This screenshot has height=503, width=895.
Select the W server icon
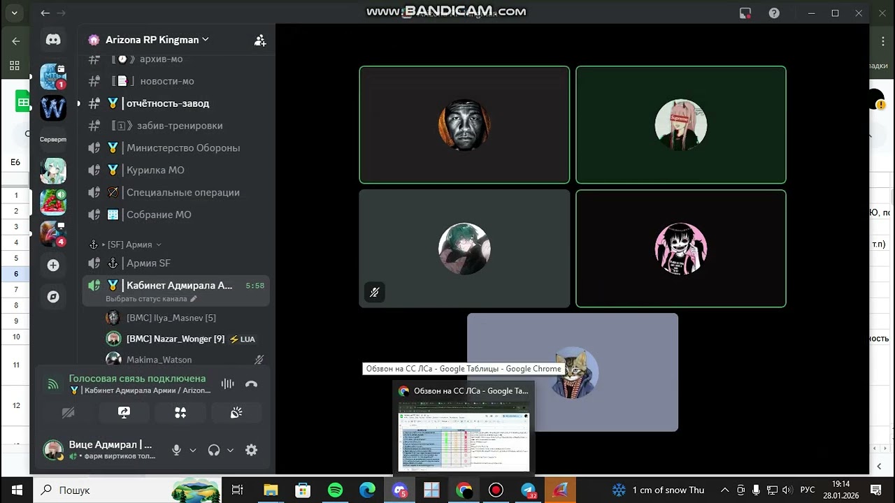coord(53,108)
